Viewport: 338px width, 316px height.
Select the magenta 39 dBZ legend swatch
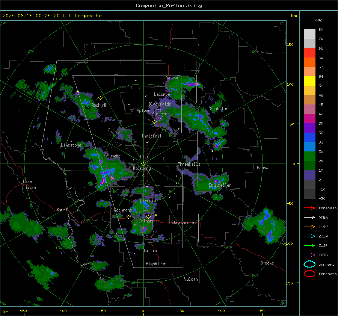pyautogui.click(x=309, y=118)
